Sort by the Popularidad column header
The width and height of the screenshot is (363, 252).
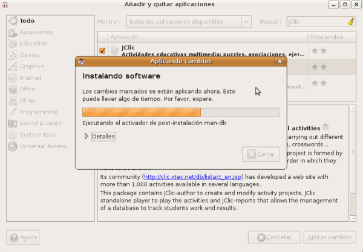point(325,37)
